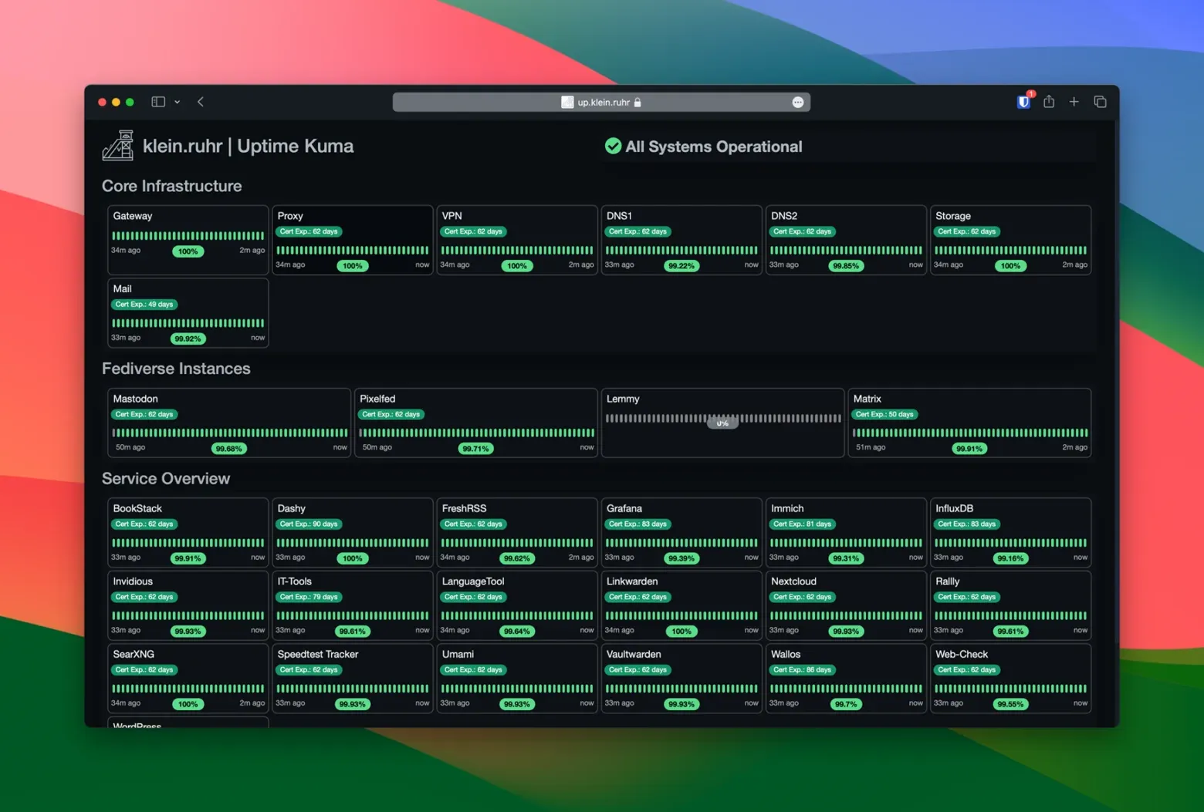Select the Invidious monitor name
Image resolution: width=1204 pixels, height=812 pixels.
click(133, 581)
